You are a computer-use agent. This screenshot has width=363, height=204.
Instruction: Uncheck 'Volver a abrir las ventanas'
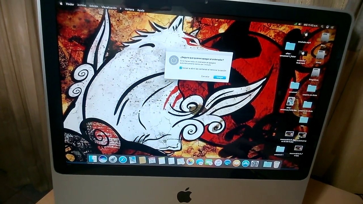(x=181, y=68)
